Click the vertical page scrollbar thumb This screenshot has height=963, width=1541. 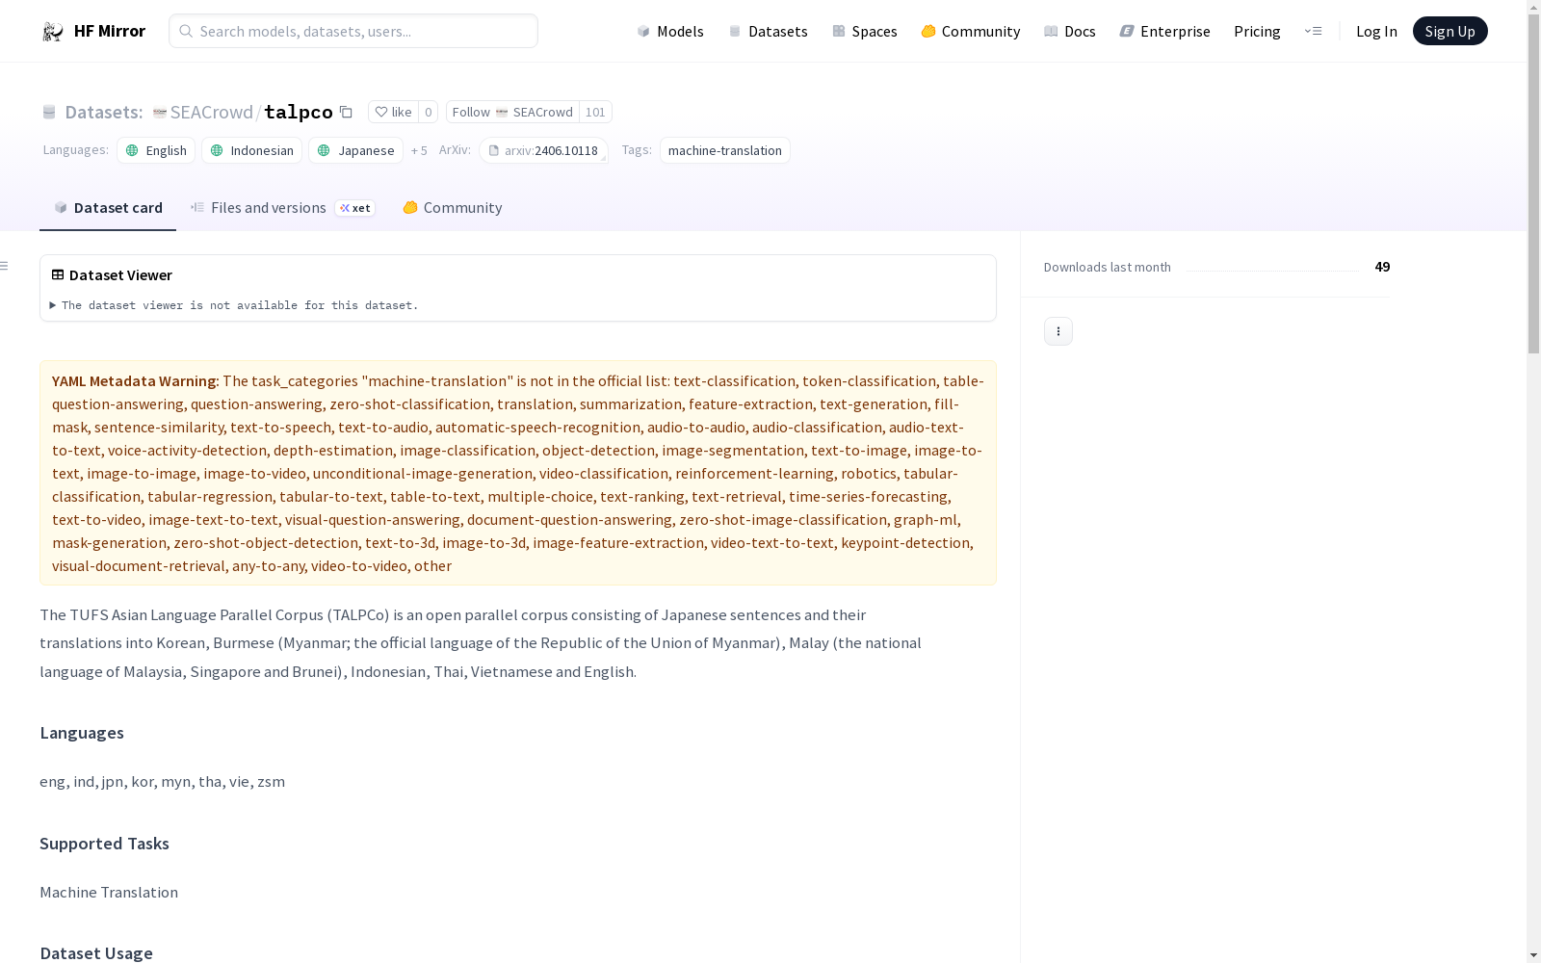click(1533, 183)
